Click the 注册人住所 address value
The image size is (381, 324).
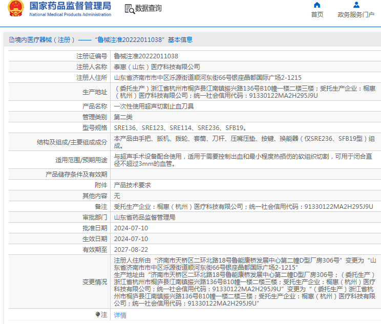(207, 77)
